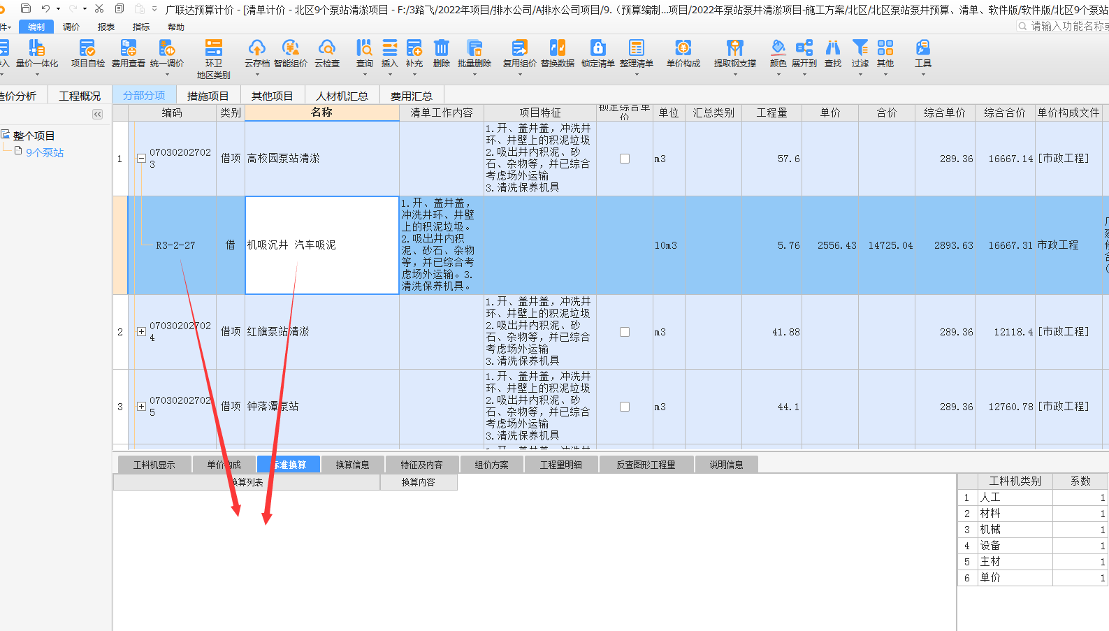Switch to 工程概况 tab

click(80, 96)
